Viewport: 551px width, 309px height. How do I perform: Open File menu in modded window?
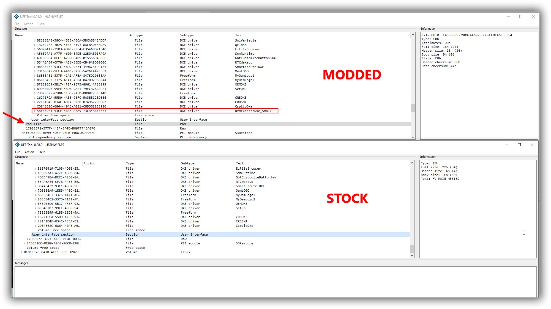pyautogui.click(x=17, y=24)
